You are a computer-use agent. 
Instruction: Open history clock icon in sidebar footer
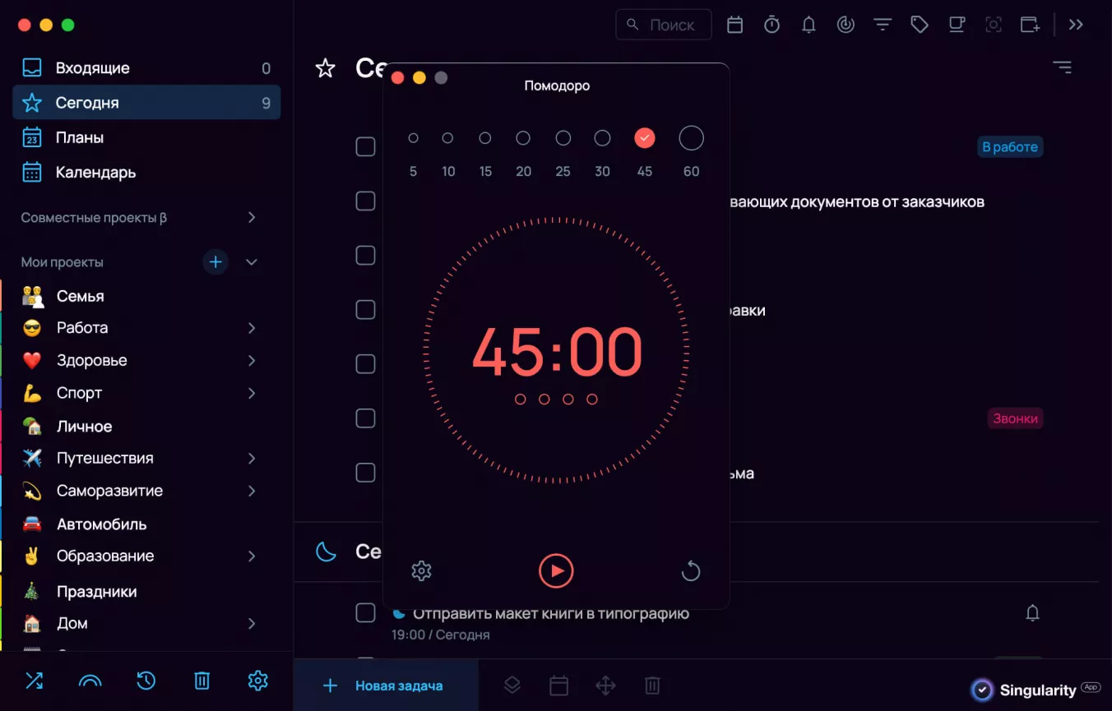(x=146, y=681)
